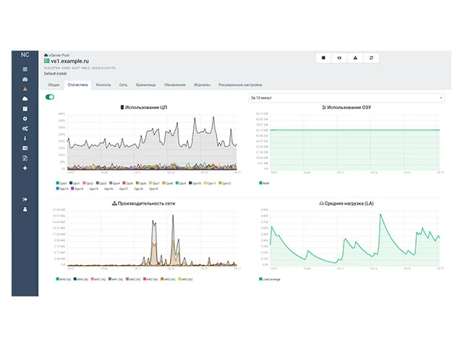The height and width of the screenshot is (347, 463).
Task: Open the dashboard gauge icon in sidebar
Action: (25, 79)
